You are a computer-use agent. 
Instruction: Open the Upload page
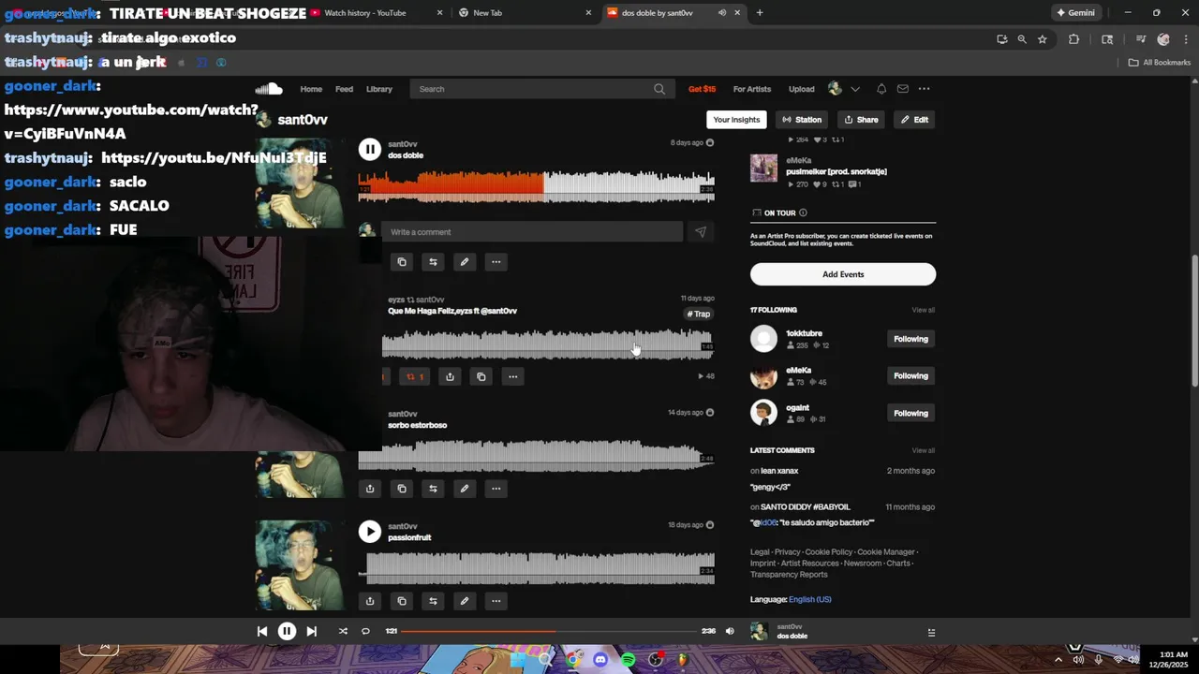(801, 89)
